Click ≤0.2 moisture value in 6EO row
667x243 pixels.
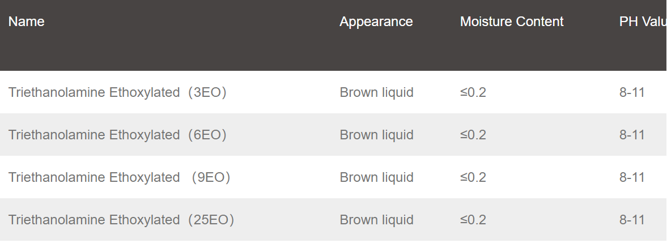[473, 135]
